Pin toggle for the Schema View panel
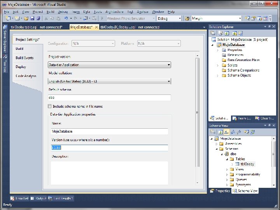 [269, 125]
